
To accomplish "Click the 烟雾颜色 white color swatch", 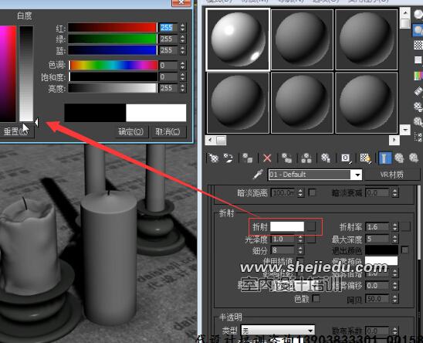I will coord(381,261).
